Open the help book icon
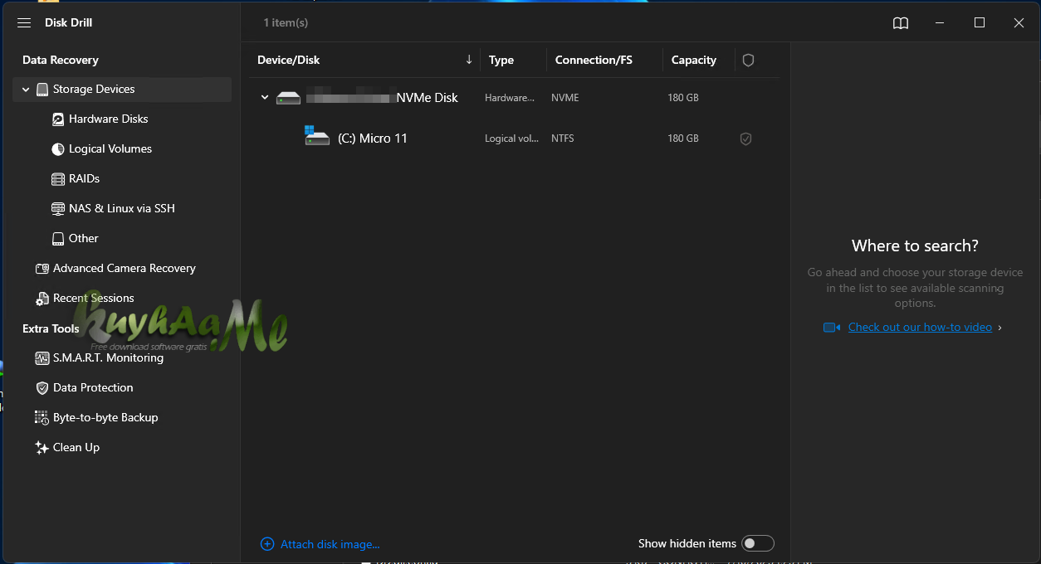The width and height of the screenshot is (1041, 564). click(901, 23)
